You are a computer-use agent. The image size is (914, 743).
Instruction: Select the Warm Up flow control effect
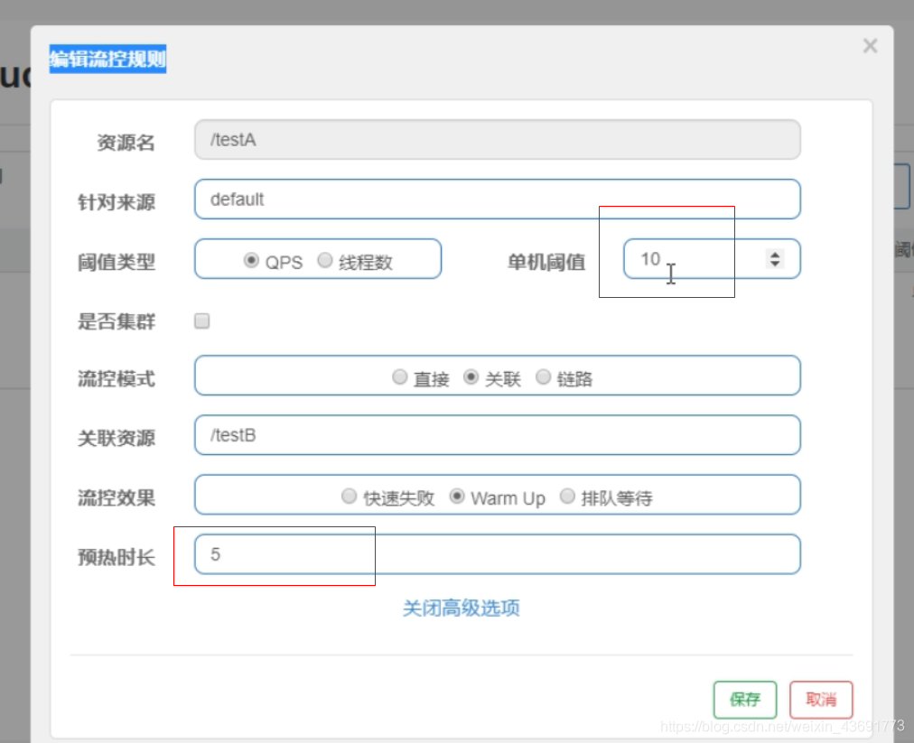[x=458, y=496]
